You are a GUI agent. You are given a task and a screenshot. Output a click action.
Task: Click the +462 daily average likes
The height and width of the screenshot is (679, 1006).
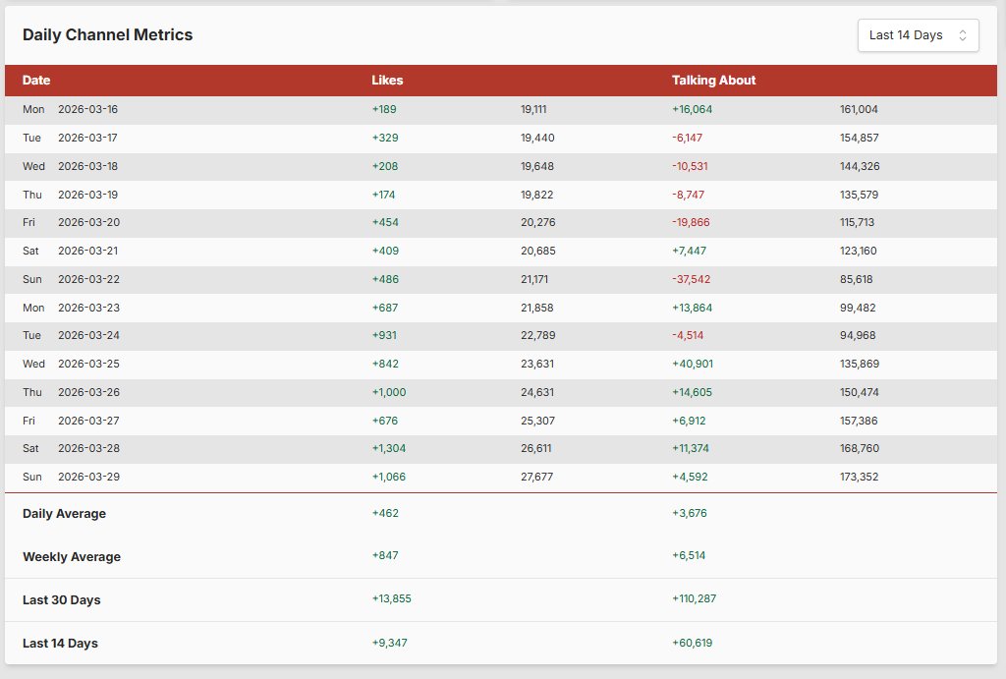[385, 513]
